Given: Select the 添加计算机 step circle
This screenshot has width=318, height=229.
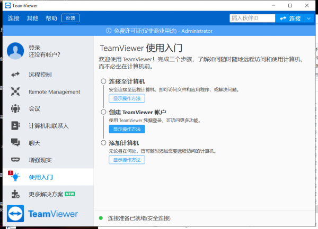Looking at the screenshot, I should pyautogui.click(x=103, y=143).
